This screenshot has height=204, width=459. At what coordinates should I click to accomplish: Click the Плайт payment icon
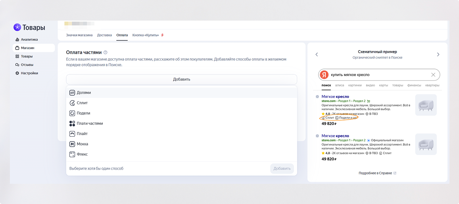[72, 134]
